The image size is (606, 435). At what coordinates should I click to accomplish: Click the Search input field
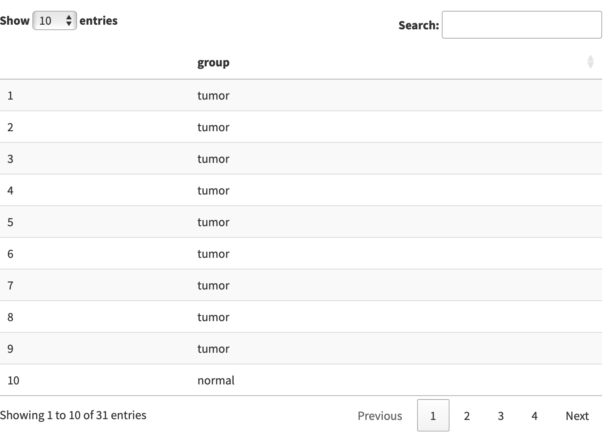click(522, 25)
